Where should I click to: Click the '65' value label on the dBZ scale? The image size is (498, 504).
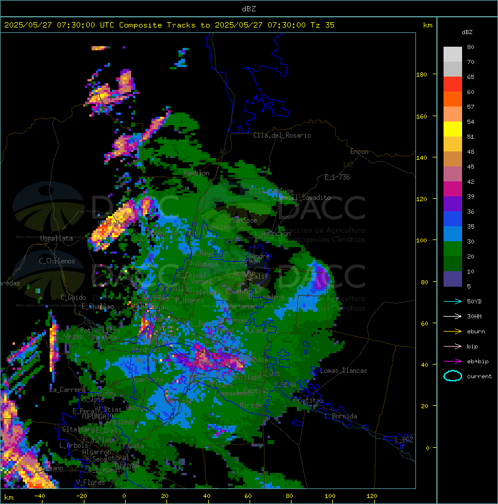click(470, 77)
